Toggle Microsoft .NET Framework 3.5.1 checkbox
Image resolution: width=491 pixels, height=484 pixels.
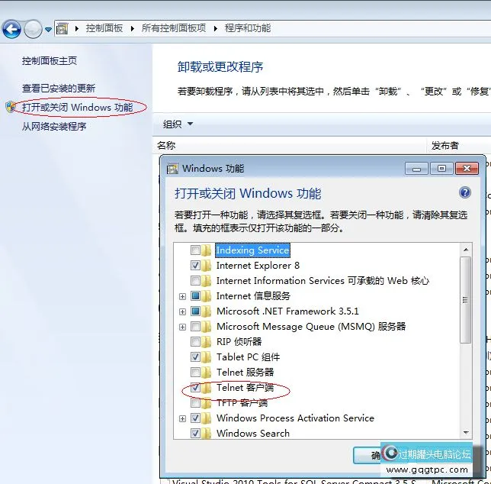pos(195,311)
